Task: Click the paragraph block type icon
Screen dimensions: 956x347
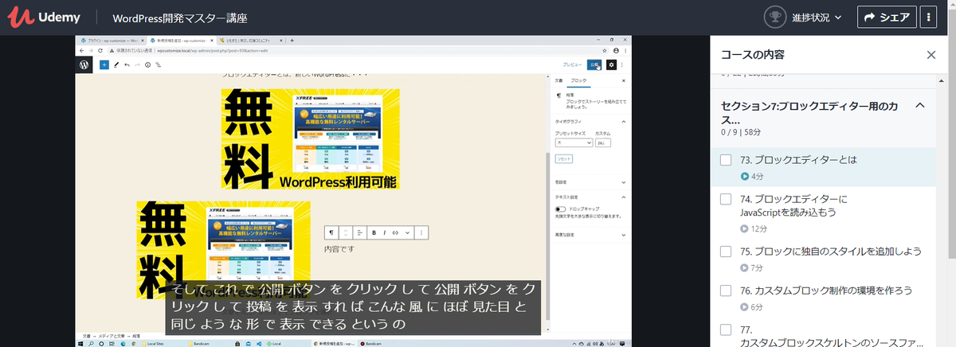Action: click(x=331, y=232)
